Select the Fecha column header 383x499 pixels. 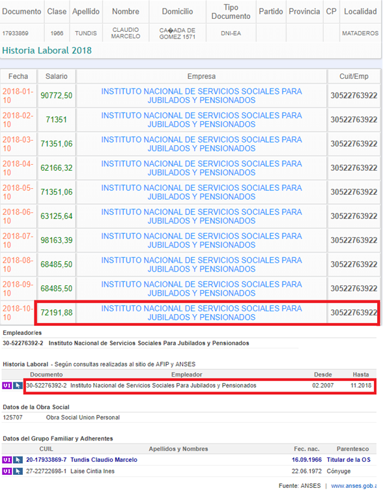18,76
